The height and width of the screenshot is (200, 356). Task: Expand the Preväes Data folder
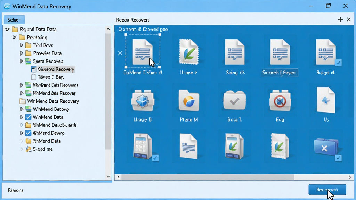coord(22,53)
